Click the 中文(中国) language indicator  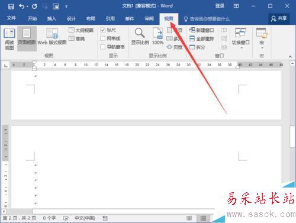click(85, 218)
